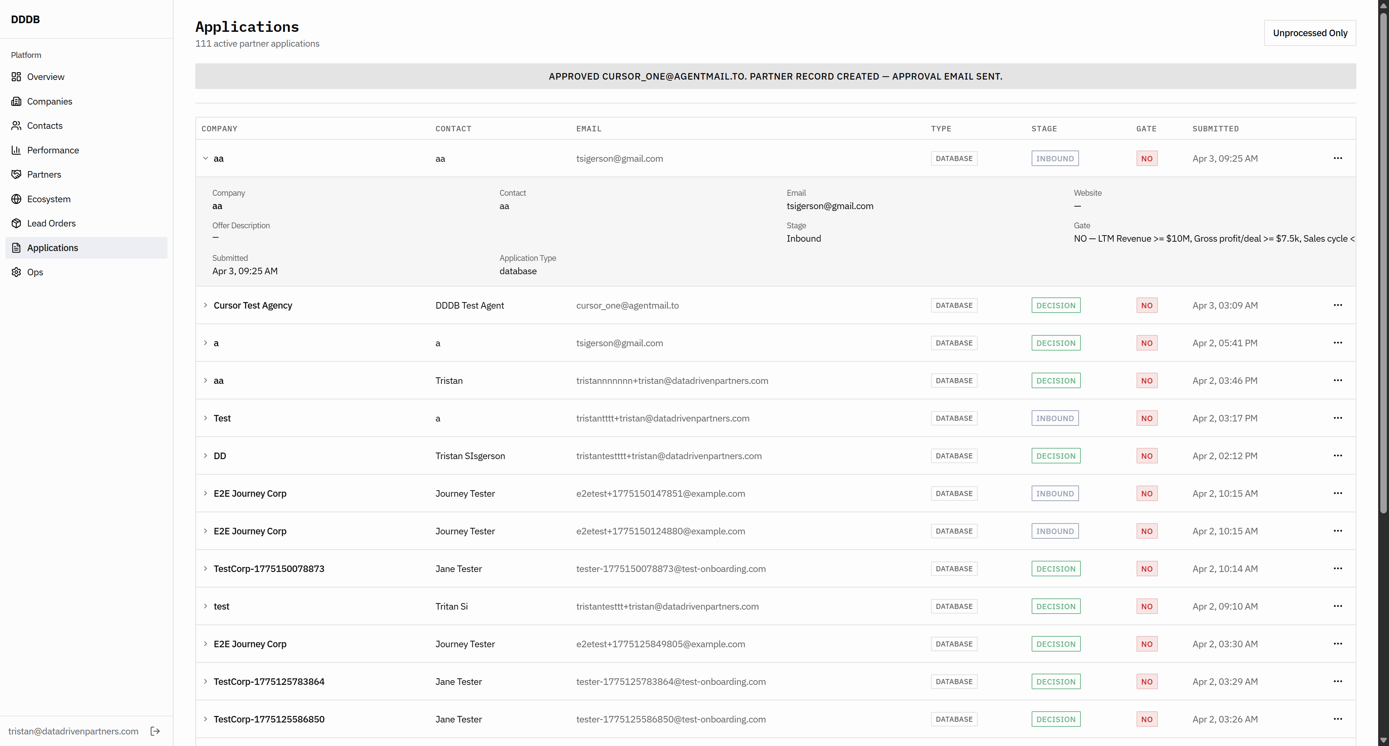Expand the TestCorp-1775150078873 row

(x=205, y=568)
